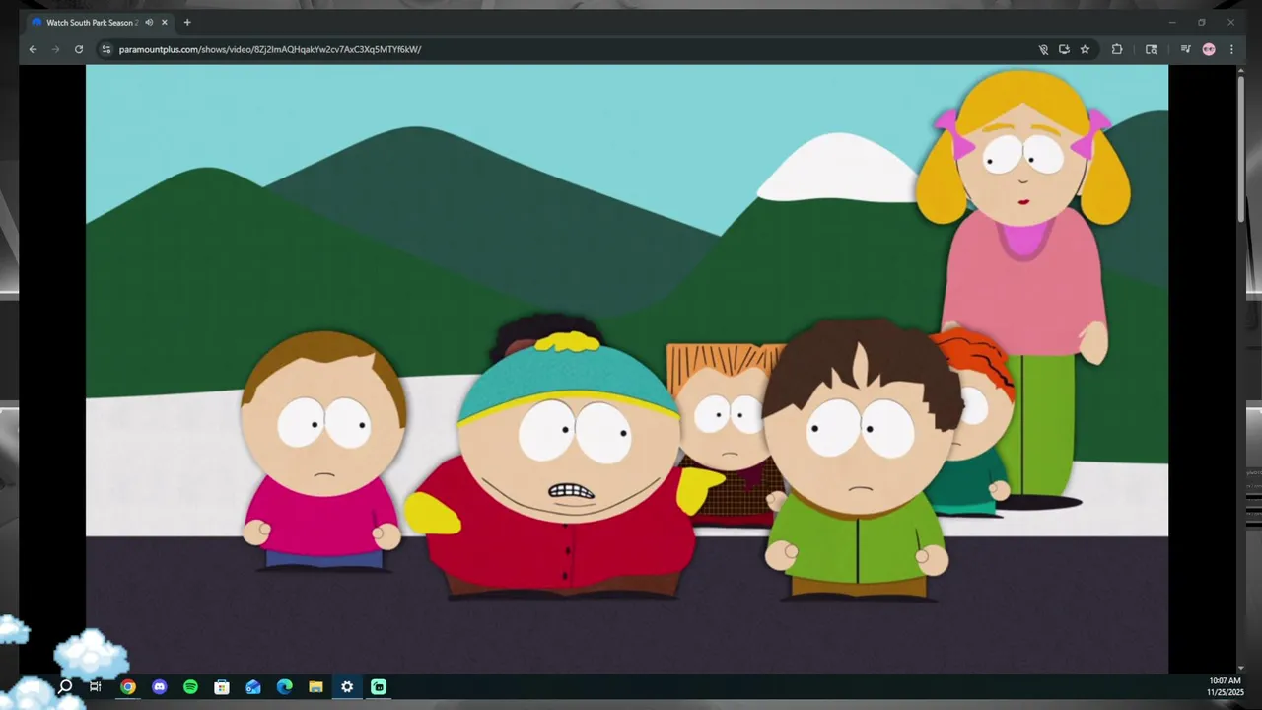Click the install app icon in address bar

click(x=1064, y=49)
